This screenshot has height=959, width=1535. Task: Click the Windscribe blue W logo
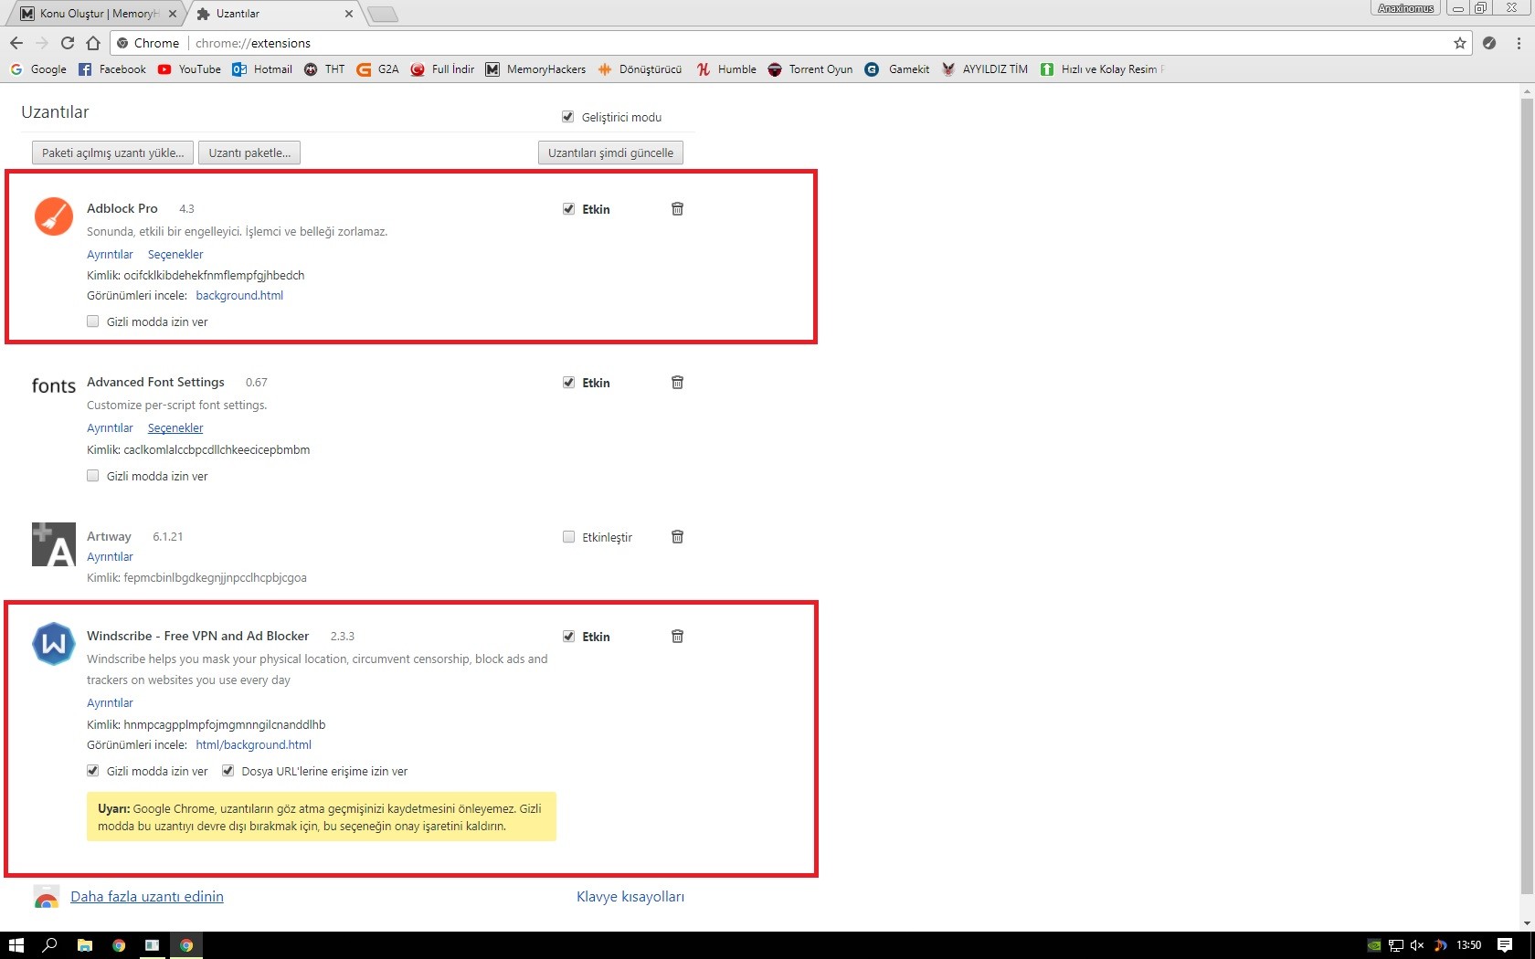pos(54,644)
